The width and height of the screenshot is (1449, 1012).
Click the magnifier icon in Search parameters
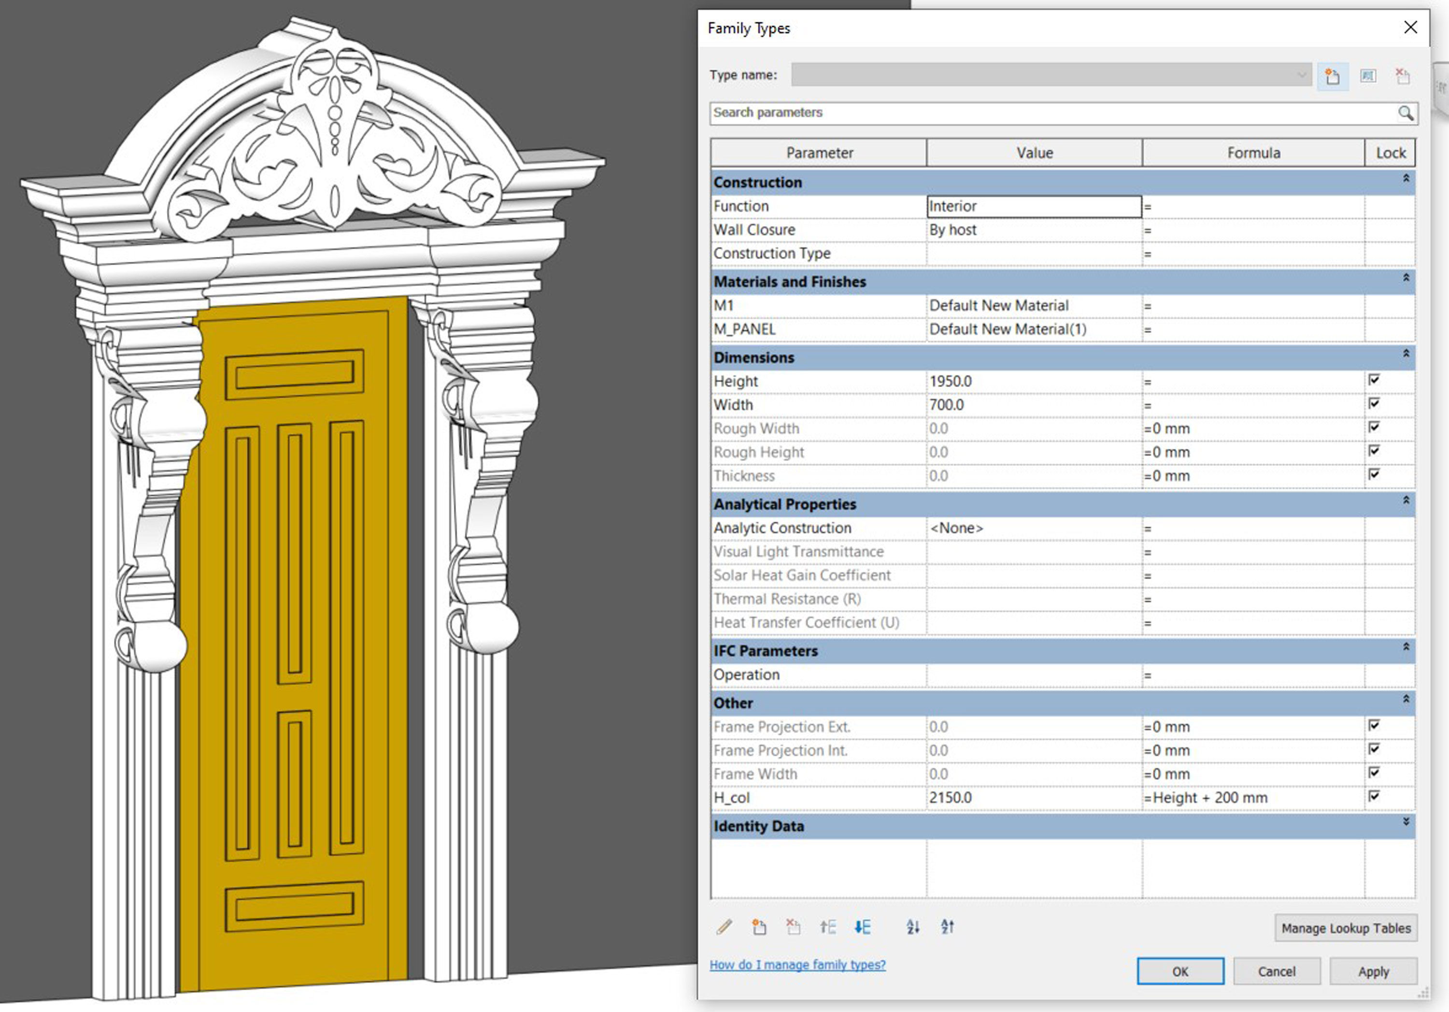coord(1405,113)
